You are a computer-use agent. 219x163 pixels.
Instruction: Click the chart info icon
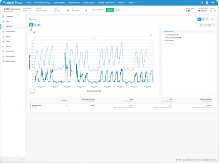pyautogui.click(x=151, y=35)
